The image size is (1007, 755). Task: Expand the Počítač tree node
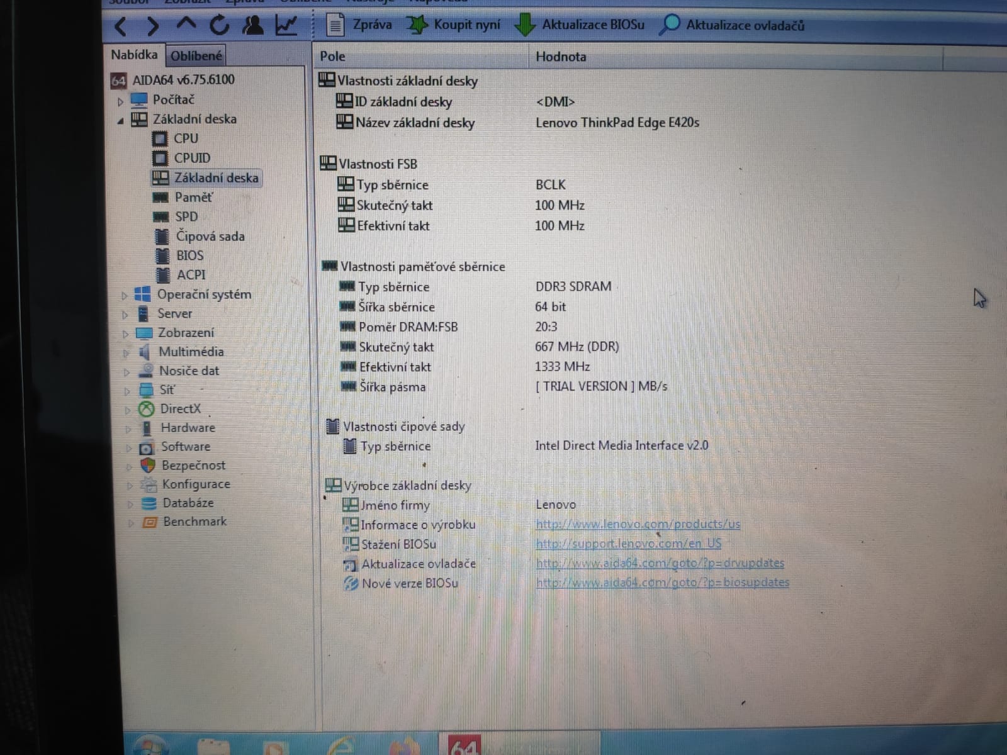pos(121,101)
